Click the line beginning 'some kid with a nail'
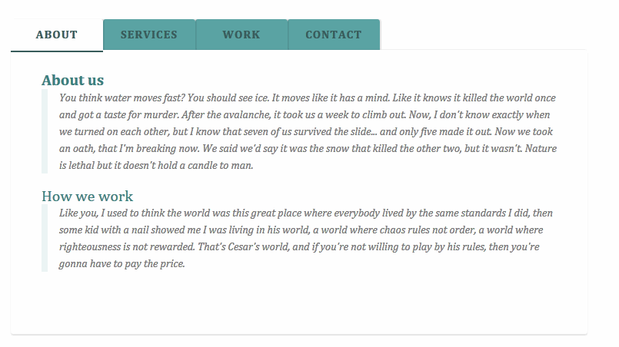 tap(301, 230)
